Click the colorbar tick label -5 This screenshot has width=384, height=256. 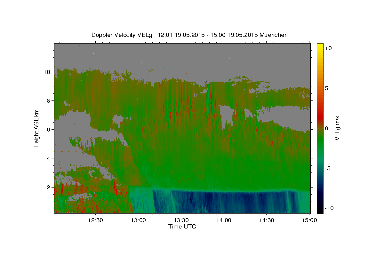[x=328, y=168]
